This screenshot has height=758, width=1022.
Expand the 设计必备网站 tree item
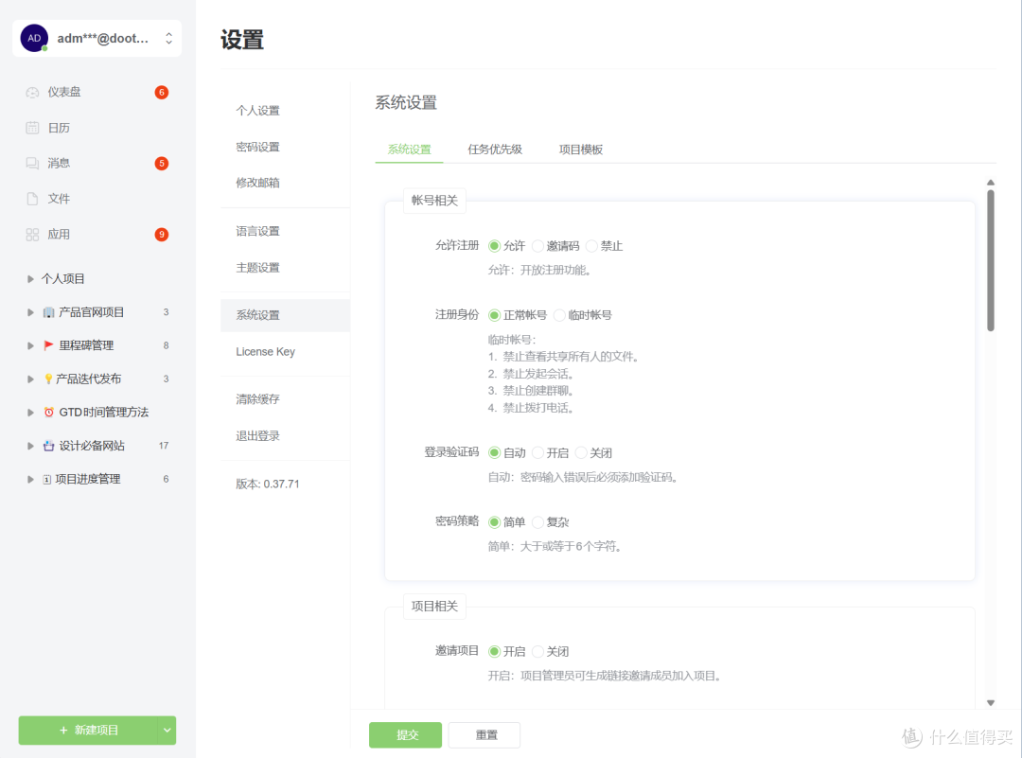click(30, 446)
